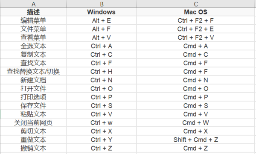Click the 全选文本 cell

(33, 46)
